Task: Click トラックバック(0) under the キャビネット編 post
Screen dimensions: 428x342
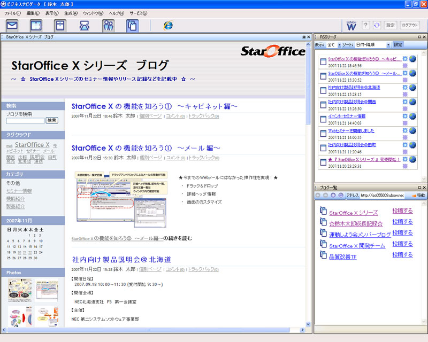Action: point(204,116)
